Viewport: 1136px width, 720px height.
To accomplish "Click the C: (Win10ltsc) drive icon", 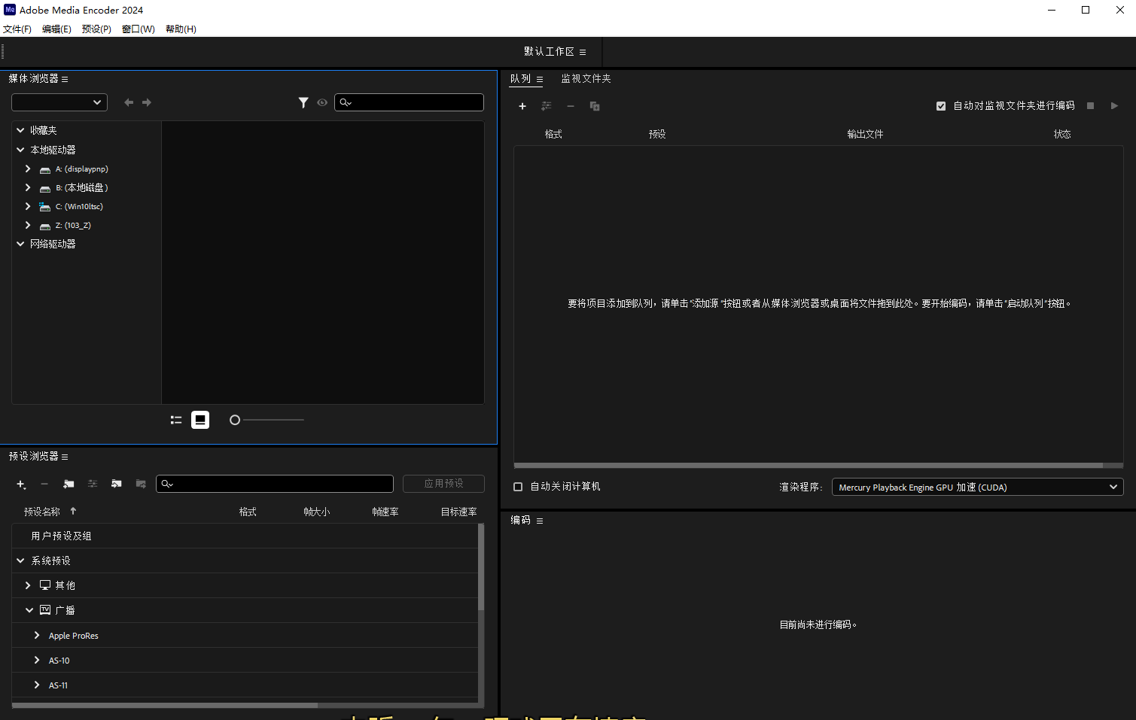I will [45, 207].
